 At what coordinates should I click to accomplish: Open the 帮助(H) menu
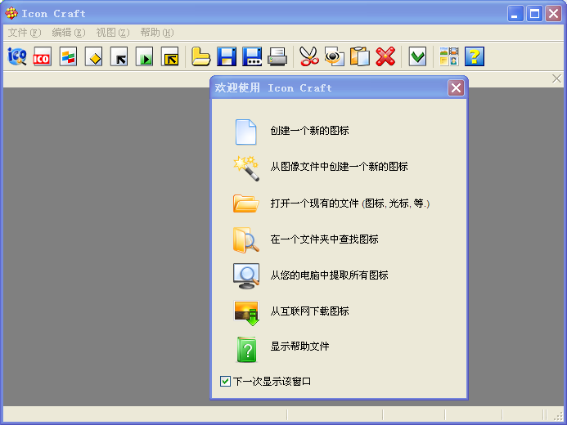click(x=157, y=33)
